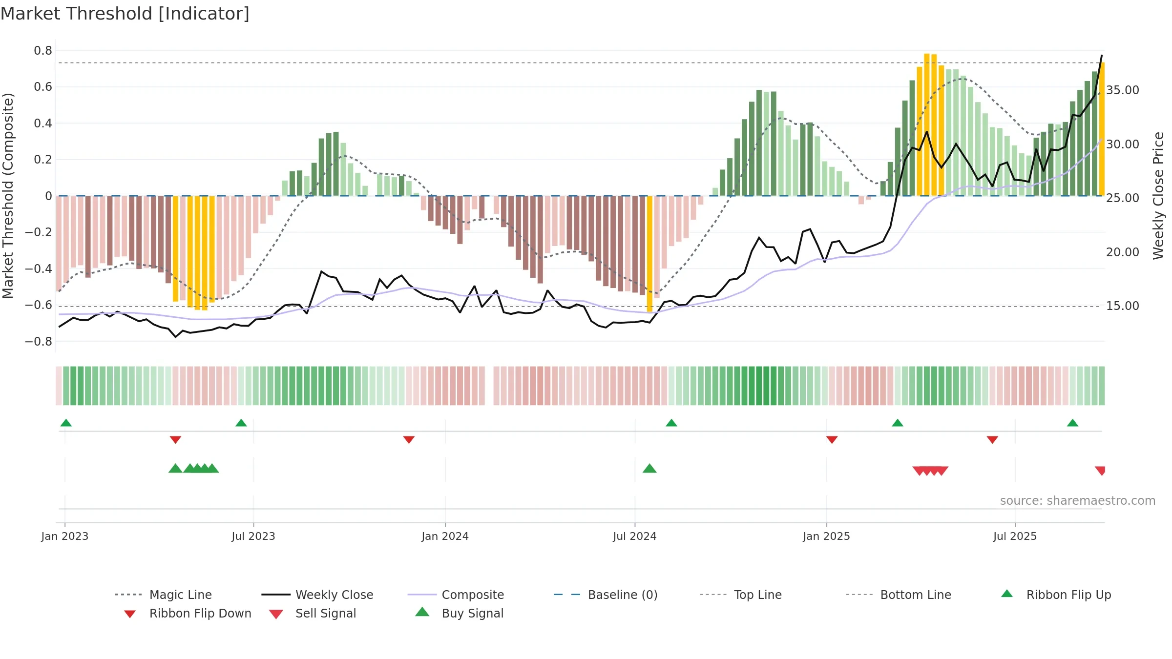Toggle the Composite legend entry
The width and height of the screenshot is (1172, 659).
[x=456, y=595]
